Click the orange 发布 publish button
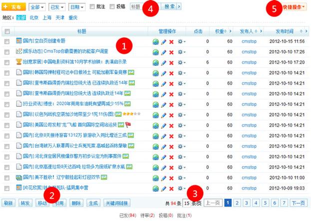Viewport: 311px width, 221px height. pyautogui.click(x=13, y=7)
